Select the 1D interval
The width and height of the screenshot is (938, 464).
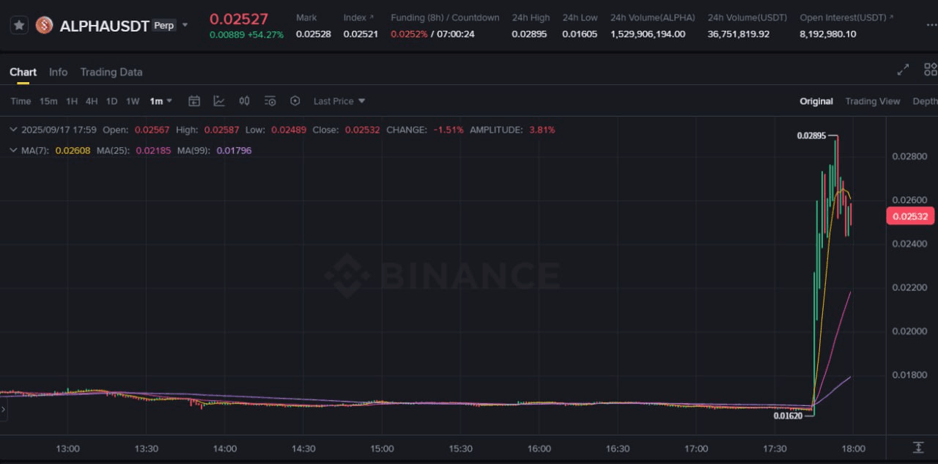[x=111, y=101]
